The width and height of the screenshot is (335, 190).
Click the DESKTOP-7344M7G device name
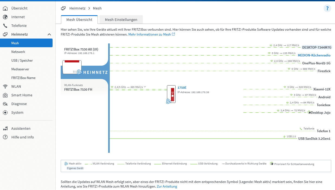tap(317, 47)
